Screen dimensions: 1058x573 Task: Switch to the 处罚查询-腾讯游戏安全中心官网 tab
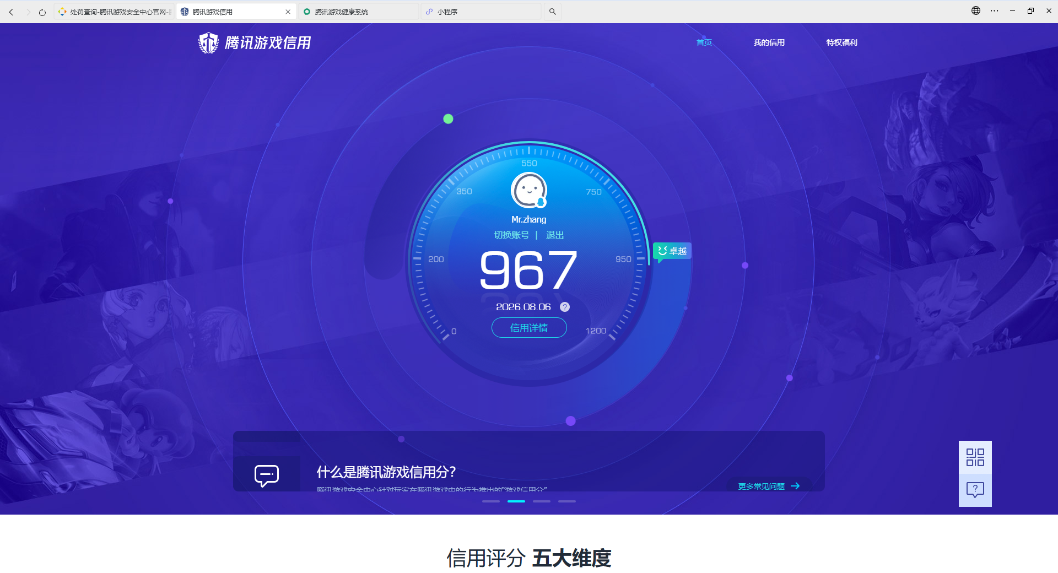[x=115, y=12]
